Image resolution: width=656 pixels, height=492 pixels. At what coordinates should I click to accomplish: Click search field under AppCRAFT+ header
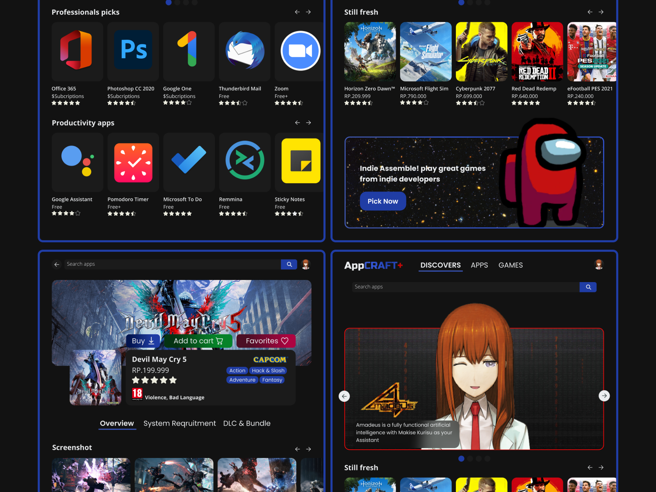pos(466,287)
